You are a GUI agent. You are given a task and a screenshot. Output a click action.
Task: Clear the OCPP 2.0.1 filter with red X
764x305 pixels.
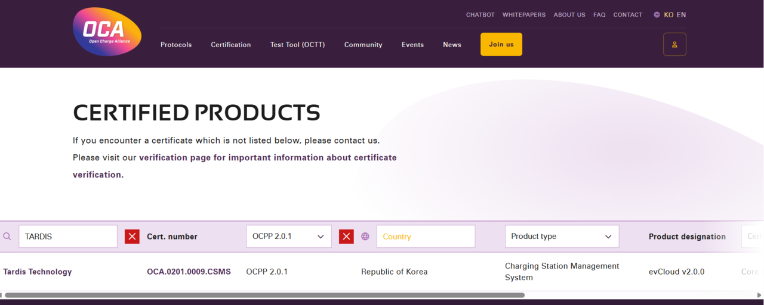[x=346, y=236]
